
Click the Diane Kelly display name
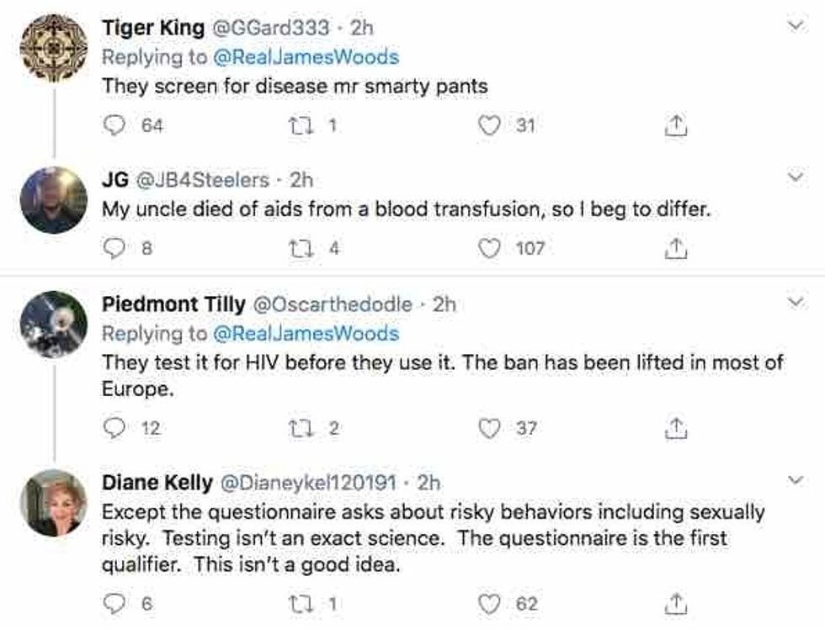click(x=157, y=483)
